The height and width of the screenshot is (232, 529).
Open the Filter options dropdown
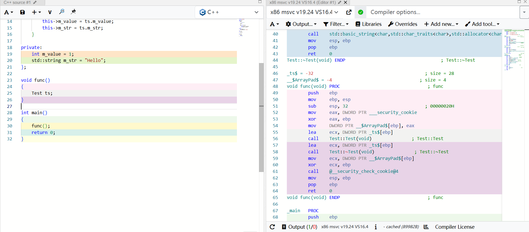click(x=336, y=24)
